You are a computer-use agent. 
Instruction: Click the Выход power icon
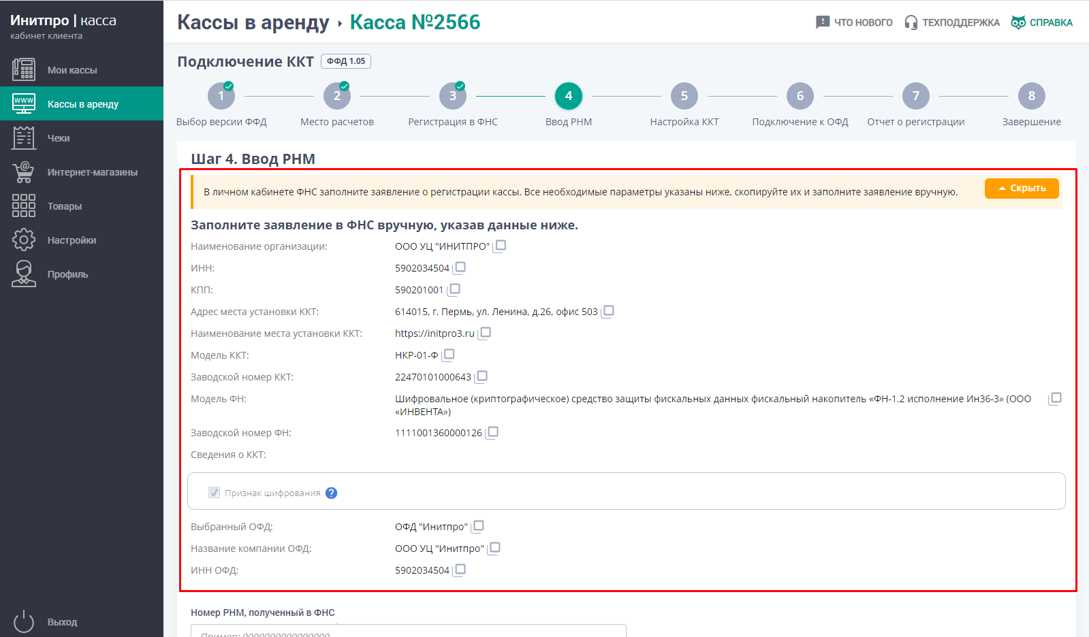click(24, 621)
